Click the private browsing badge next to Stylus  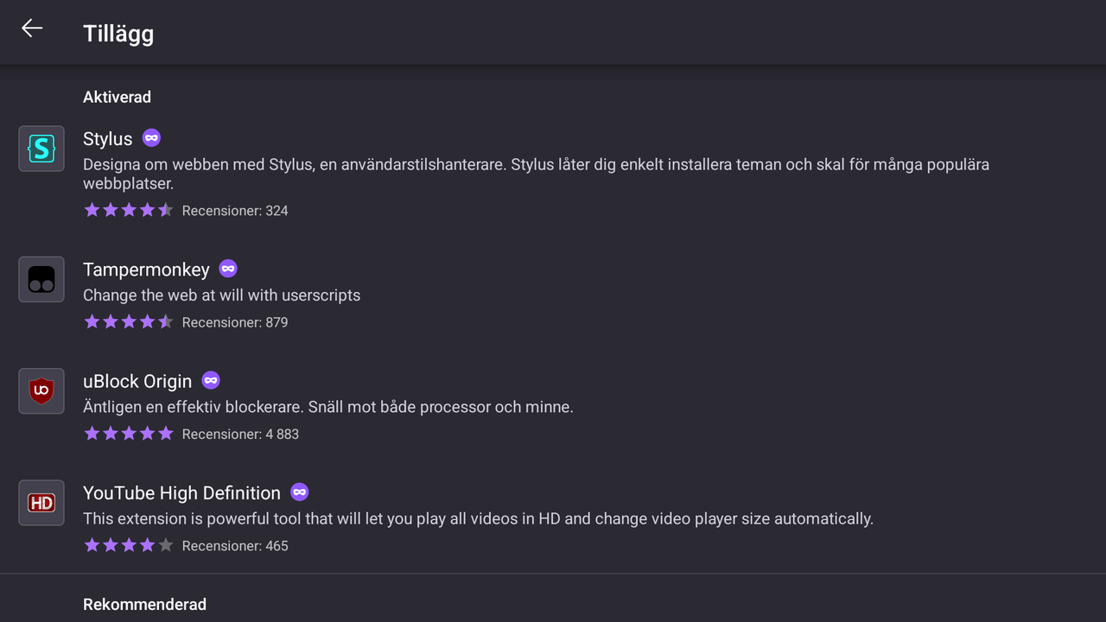pyautogui.click(x=151, y=138)
